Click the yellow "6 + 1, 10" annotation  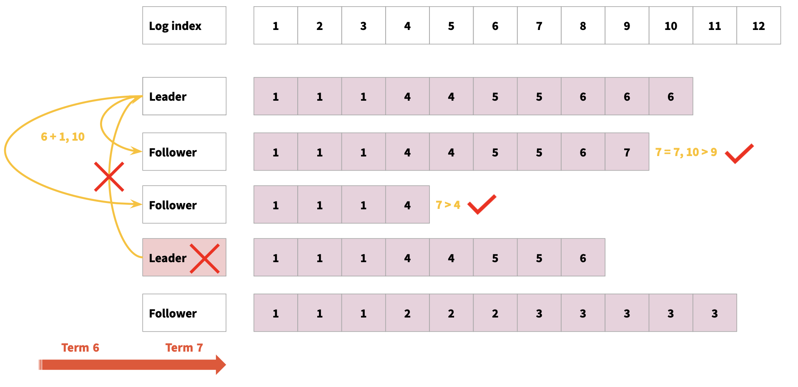click(63, 136)
